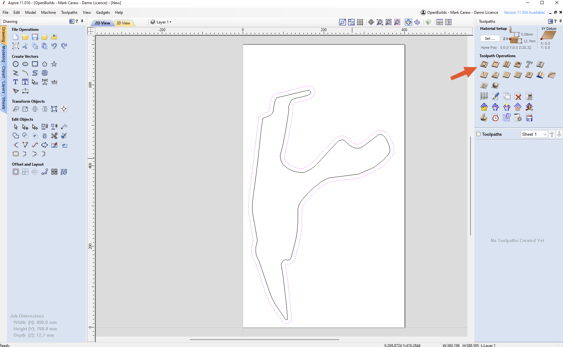Open the Sheet 1 dropdown
563x347 pixels.
coord(534,134)
